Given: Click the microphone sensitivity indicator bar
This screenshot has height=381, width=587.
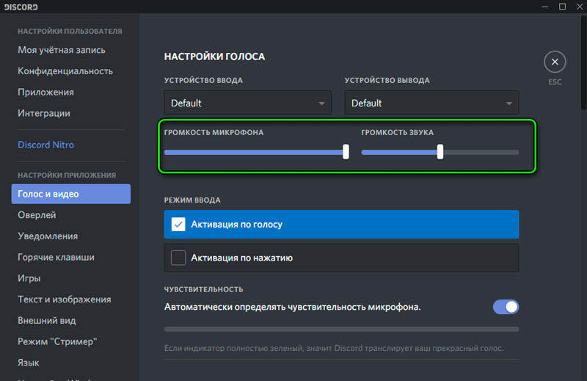Looking at the screenshot, I should coord(341,329).
